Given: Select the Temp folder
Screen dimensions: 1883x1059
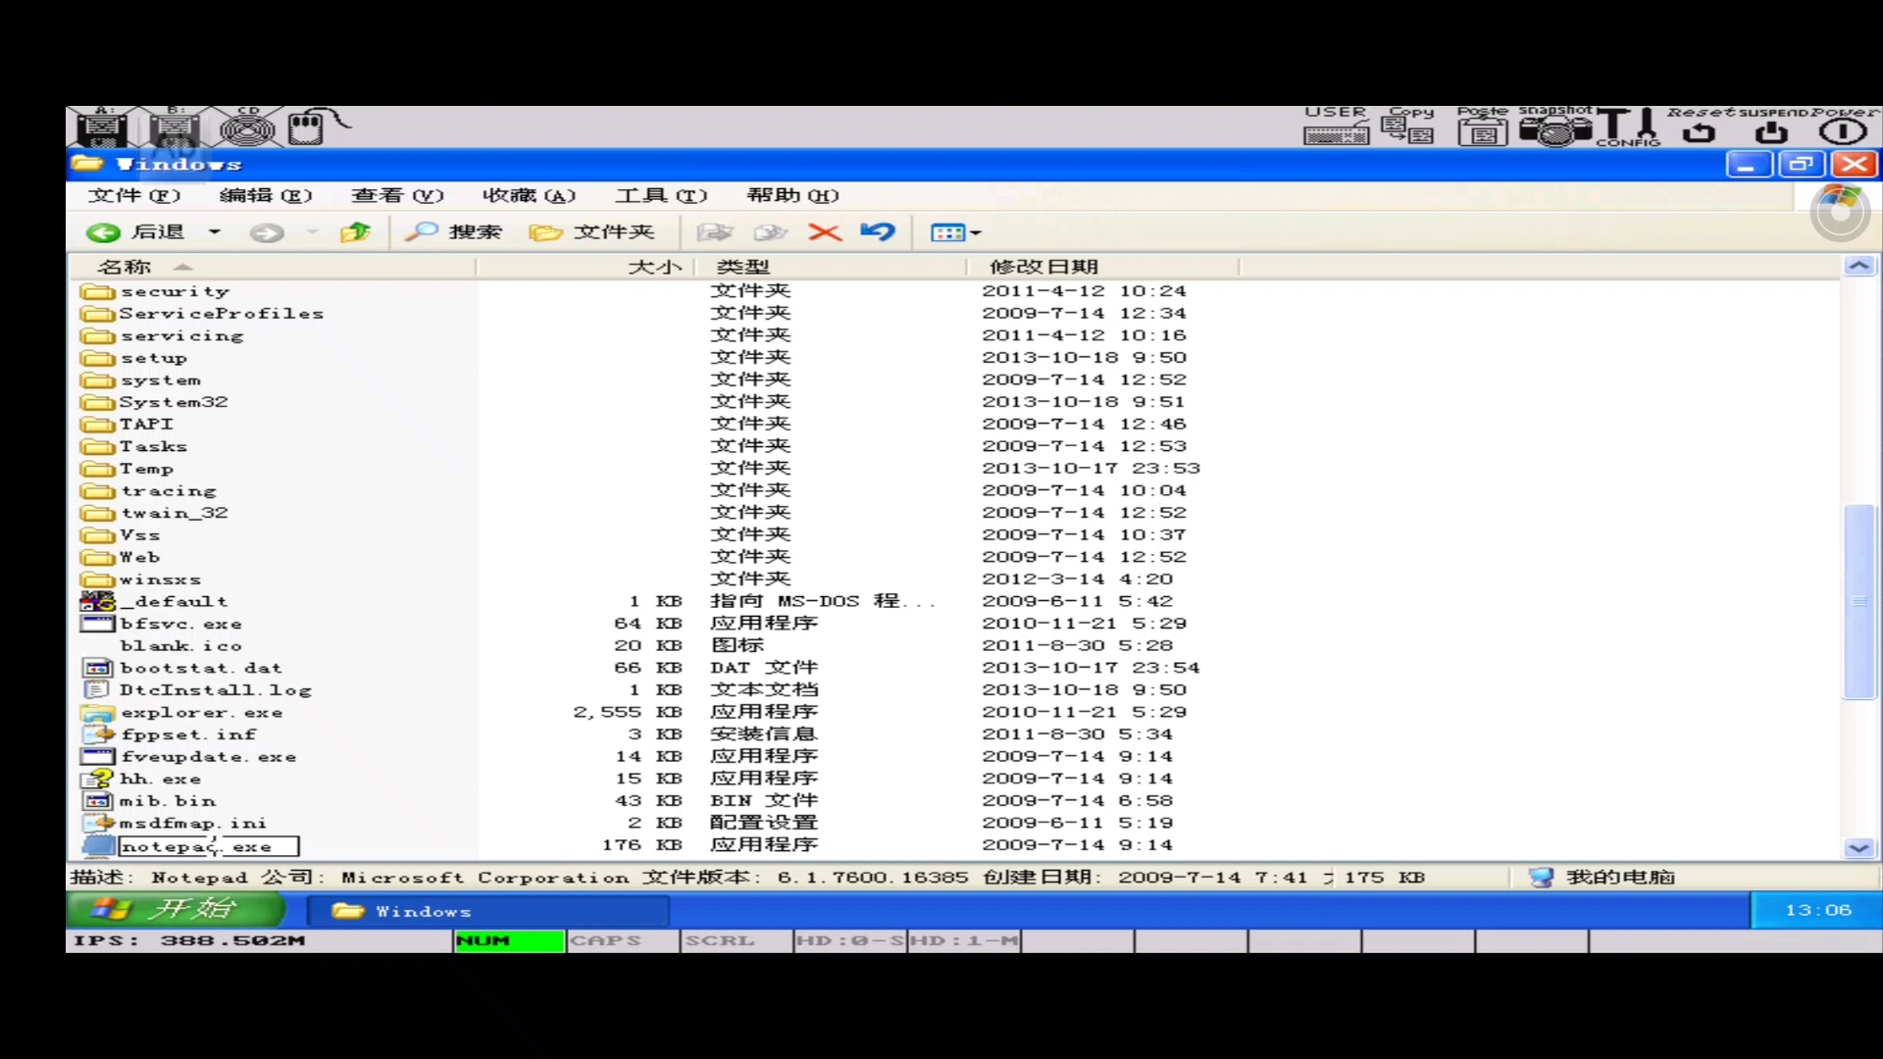Looking at the screenshot, I should [x=127, y=469].
